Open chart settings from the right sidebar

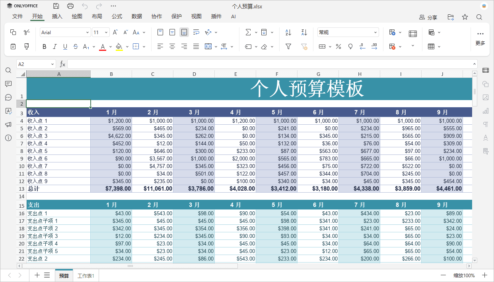(x=486, y=111)
